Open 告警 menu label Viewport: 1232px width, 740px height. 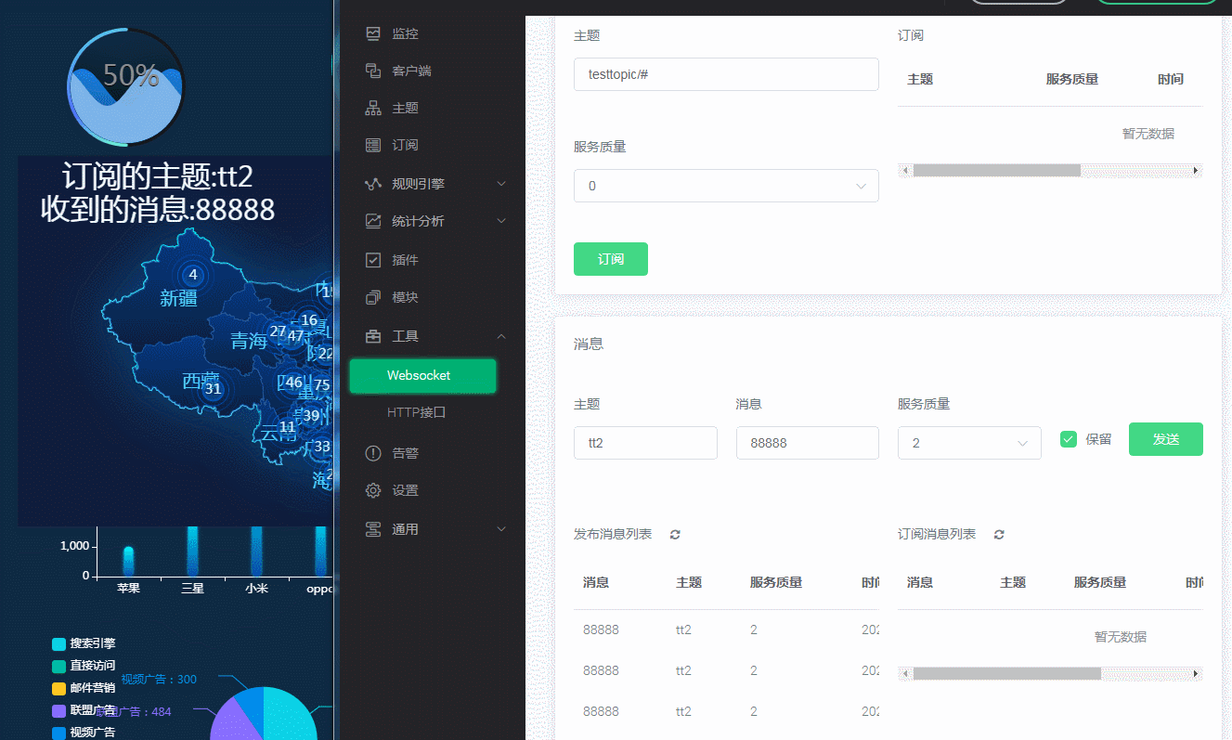tap(405, 453)
